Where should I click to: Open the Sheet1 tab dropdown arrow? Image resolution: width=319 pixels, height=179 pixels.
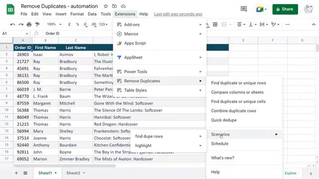55,173
